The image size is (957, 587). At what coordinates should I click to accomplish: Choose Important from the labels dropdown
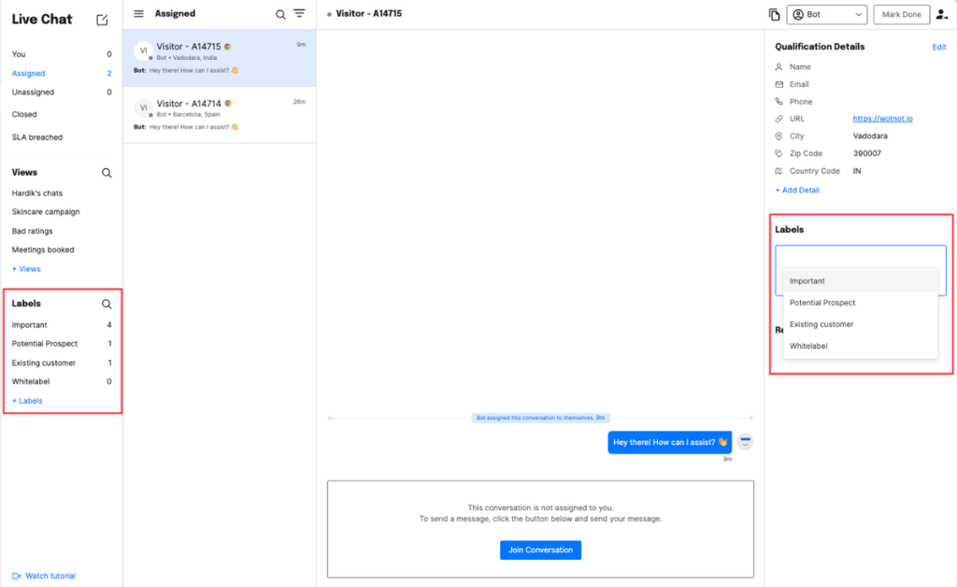point(807,281)
